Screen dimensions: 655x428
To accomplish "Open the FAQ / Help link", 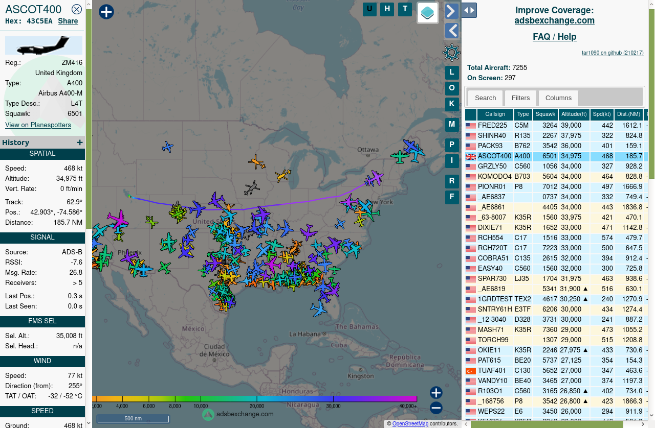I will pos(554,37).
